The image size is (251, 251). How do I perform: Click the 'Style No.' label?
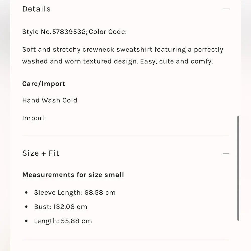point(37,32)
